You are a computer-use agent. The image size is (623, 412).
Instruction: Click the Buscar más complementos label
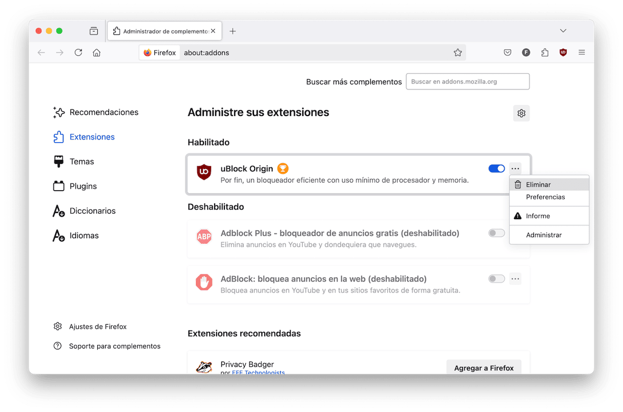[354, 82]
